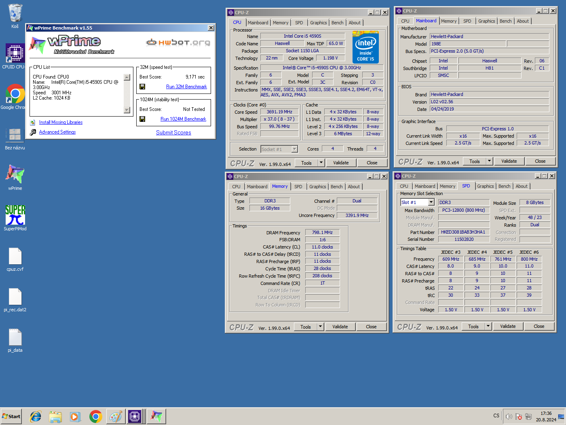Click the Install Missing Libraries icon
This screenshot has height=425, width=566.
pos(33,122)
